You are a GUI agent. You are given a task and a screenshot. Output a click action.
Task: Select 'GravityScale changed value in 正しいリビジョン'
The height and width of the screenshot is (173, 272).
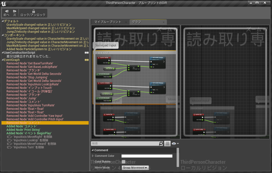point(39,25)
